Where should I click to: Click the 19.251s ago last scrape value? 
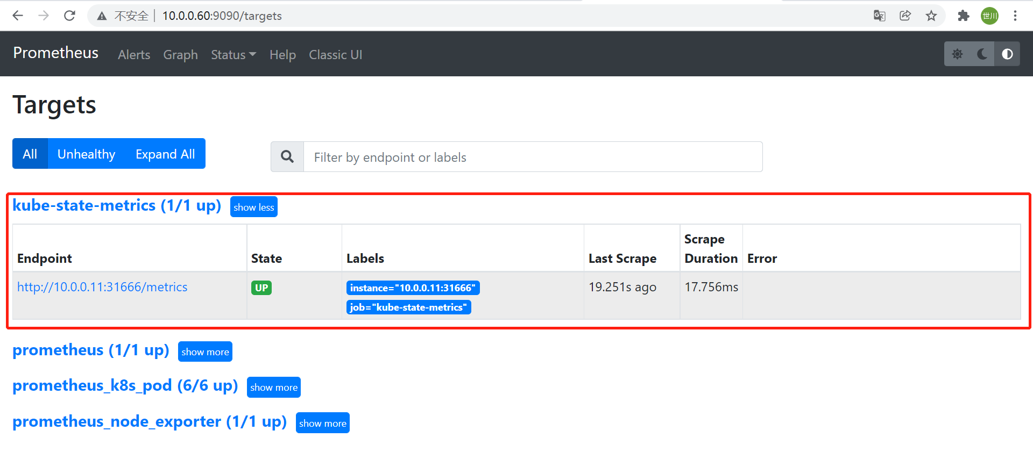click(x=622, y=287)
